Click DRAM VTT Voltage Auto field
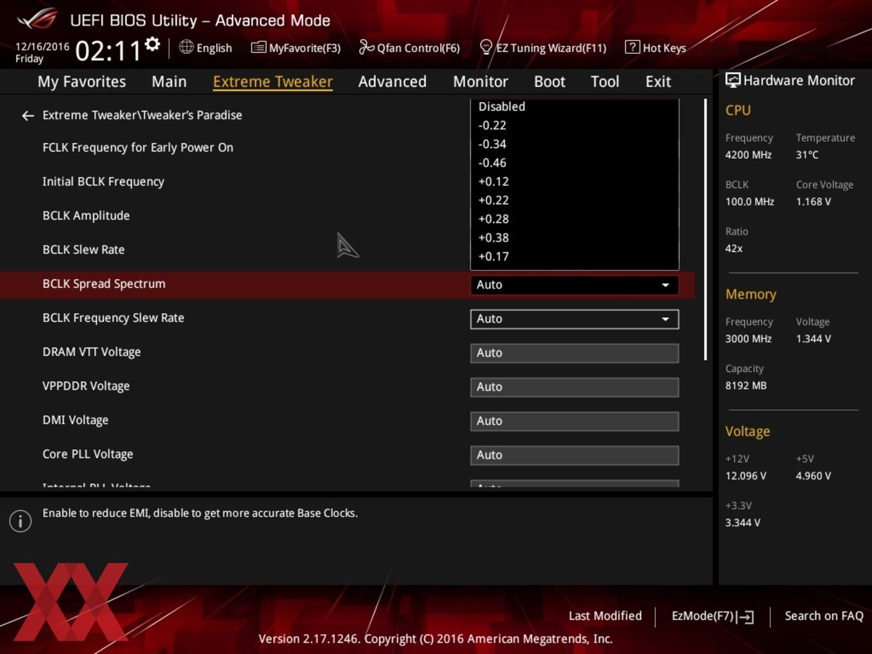The image size is (872, 654). [x=574, y=353]
